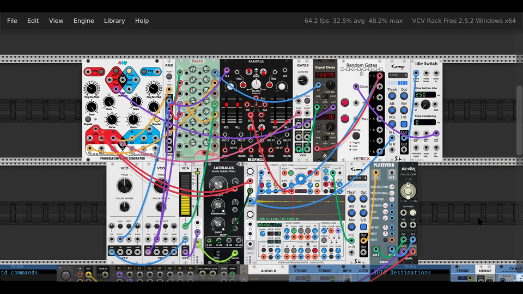This screenshot has height=294, width=523.
Task: Open the Engine menu
Action: pos(84,21)
